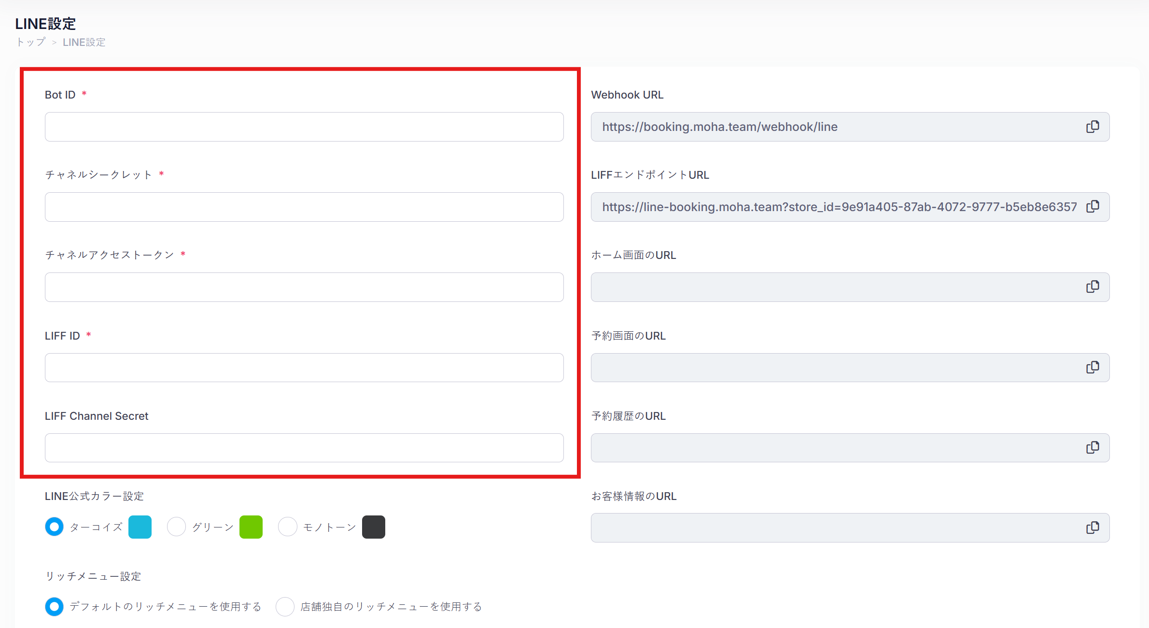
Task: Copy the ホーム画面のURL field
Action: (x=1093, y=287)
